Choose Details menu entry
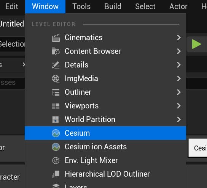Viewport: 207px width, 188px height. (105, 65)
